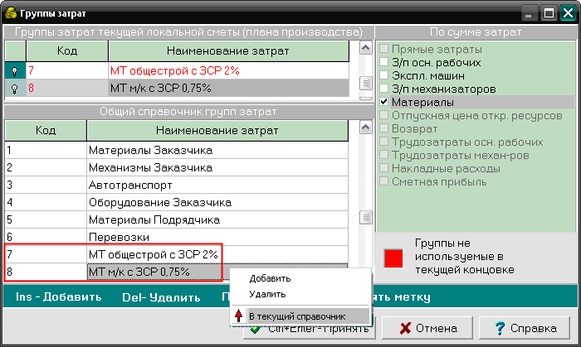Click the red arrow icon in context menu

click(x=239, y=316)
